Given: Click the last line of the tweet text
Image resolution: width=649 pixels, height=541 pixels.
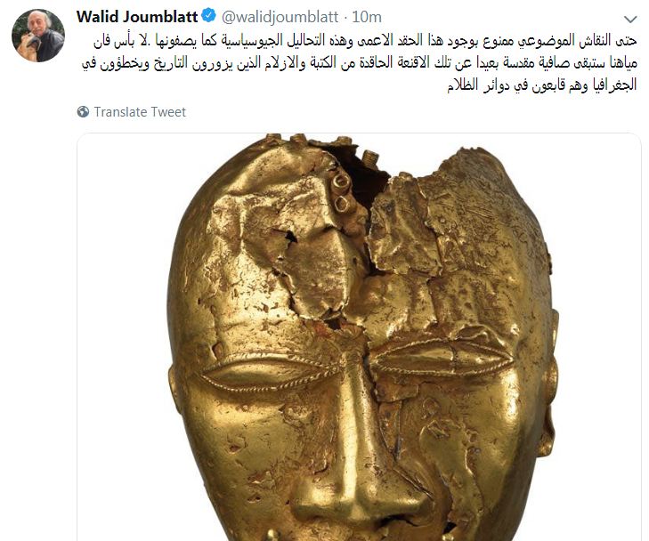Looking at the screenshot, I should 542,85.
